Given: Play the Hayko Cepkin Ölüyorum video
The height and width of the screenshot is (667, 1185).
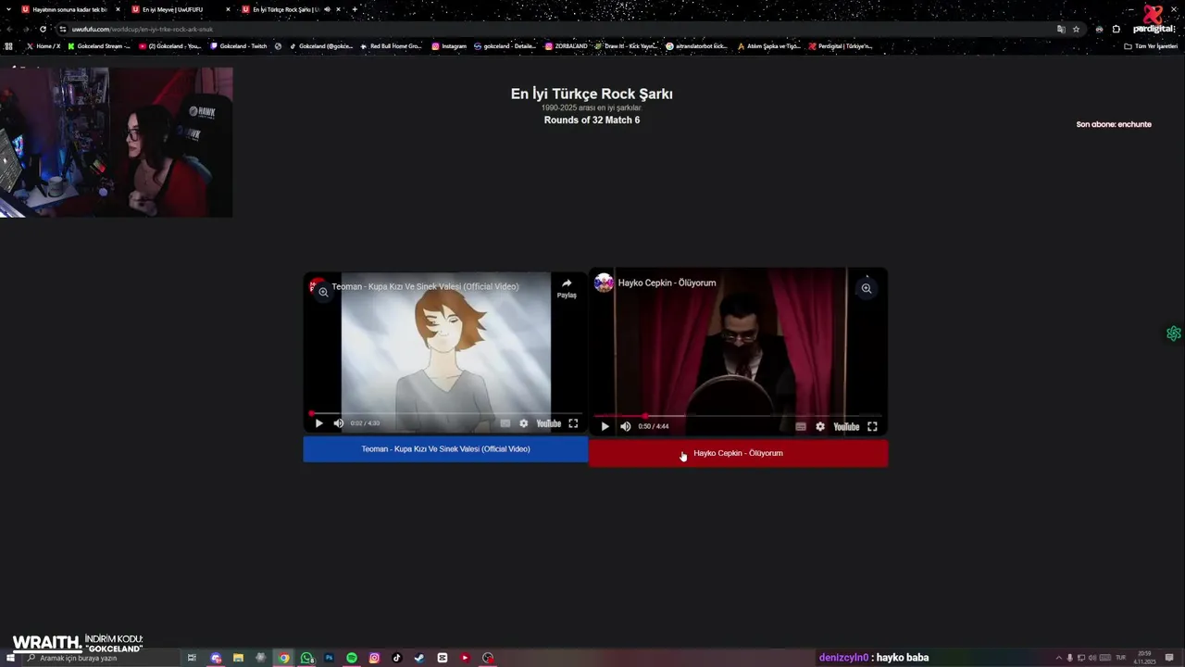Looking at the screenshot, I should [x=605, y=426].
